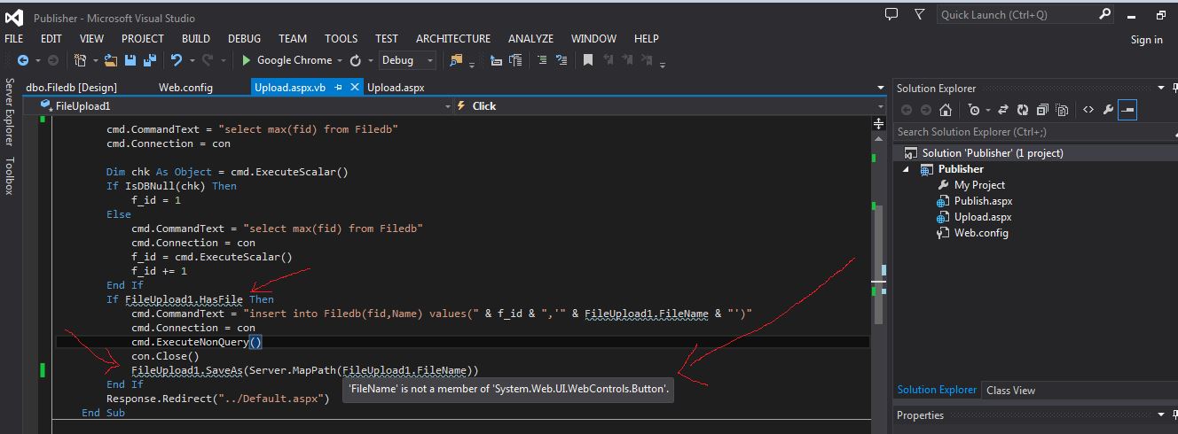Click the New Project toolbar icon

(x=80, y=60)
